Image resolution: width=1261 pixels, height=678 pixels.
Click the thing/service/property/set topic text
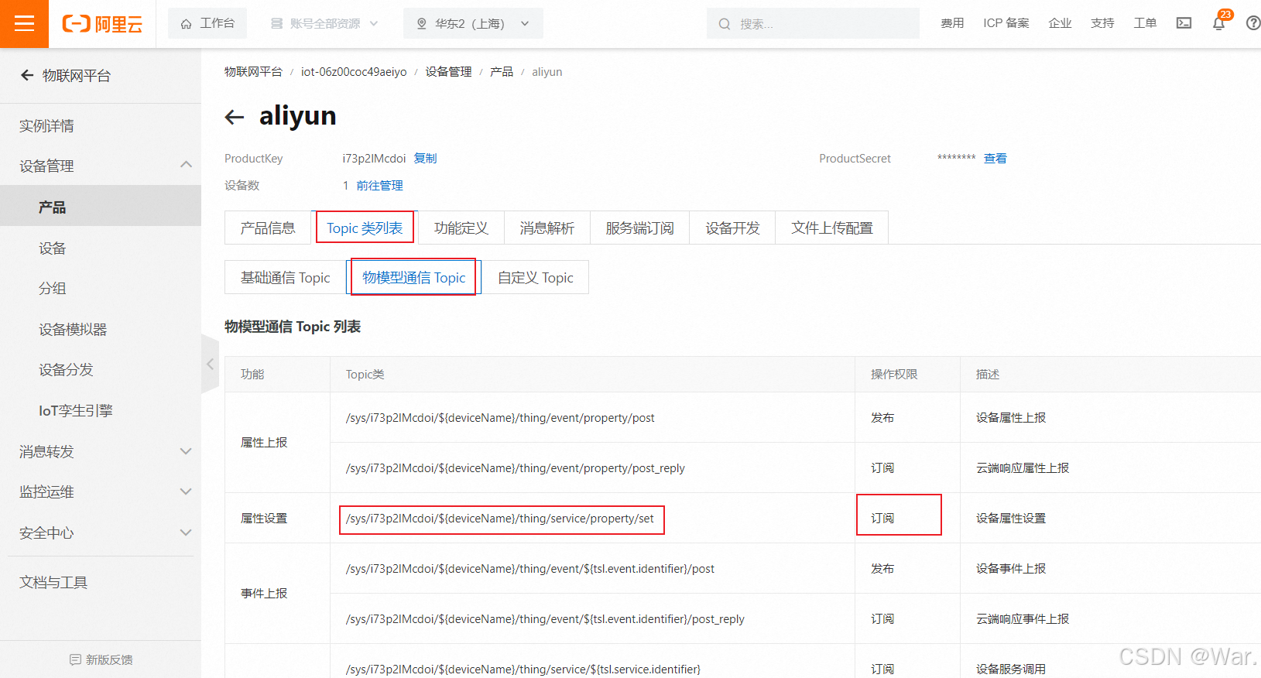(500, 519)
